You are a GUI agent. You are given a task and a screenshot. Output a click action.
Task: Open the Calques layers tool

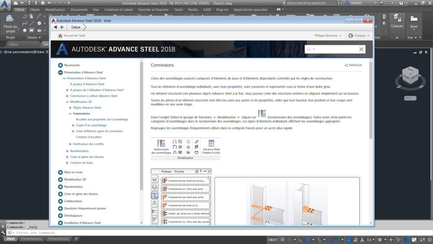[x=397, y=21]
